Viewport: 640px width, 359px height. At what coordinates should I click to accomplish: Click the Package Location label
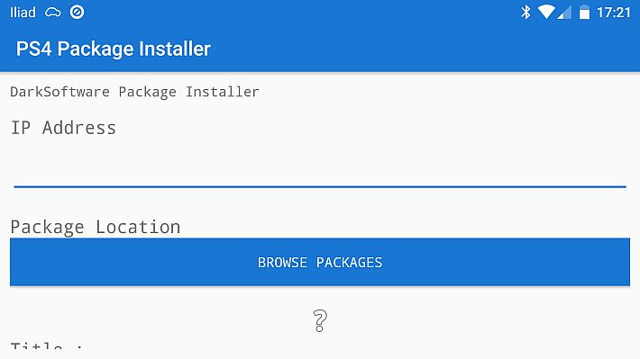point(96,227)
